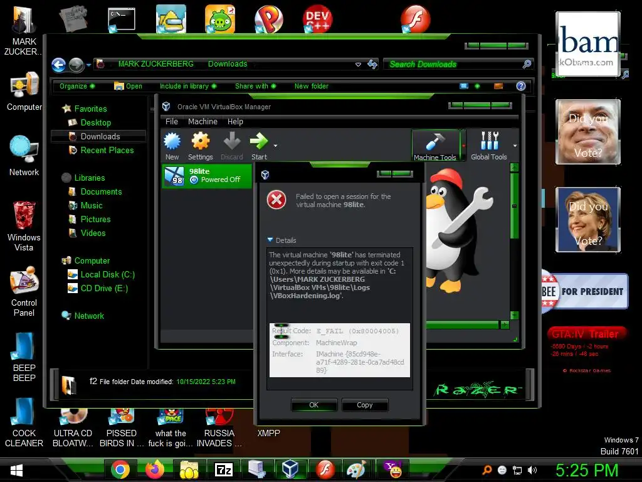The width and height of the screenshot is (642, 482).
Task: Click New folder in Explorer toolbar
Action: (311, 86)
